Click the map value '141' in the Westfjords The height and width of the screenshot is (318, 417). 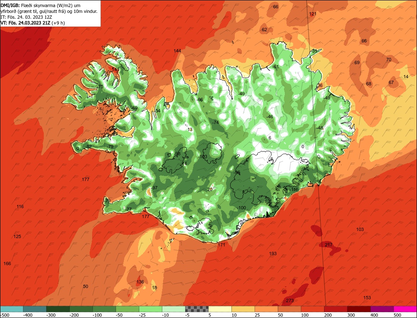pos(116,70)
